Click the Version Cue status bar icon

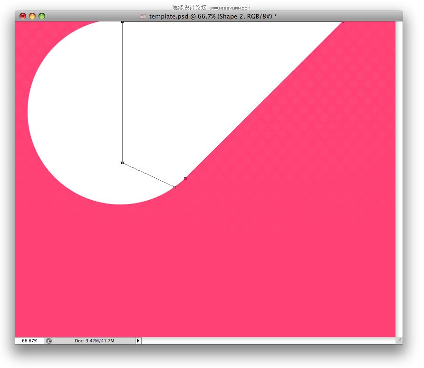49,341
